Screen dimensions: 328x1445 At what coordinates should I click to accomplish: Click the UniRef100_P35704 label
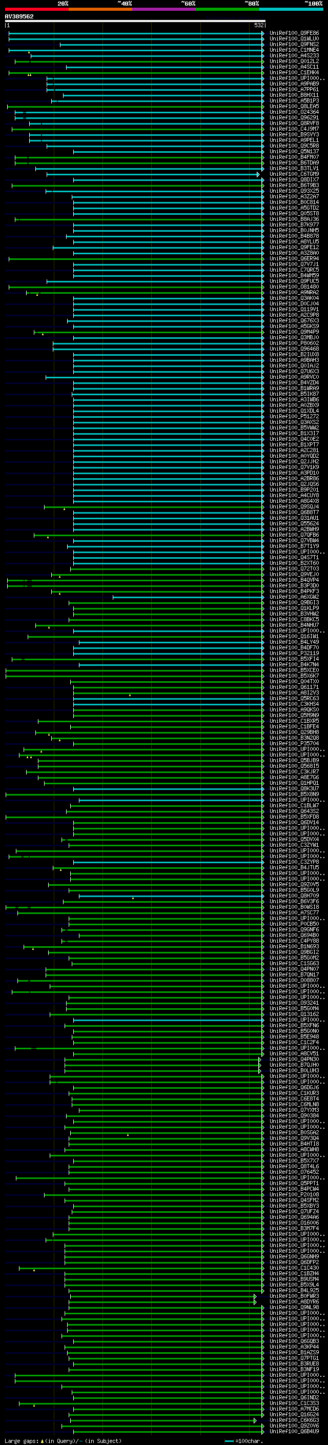(294, 743)
